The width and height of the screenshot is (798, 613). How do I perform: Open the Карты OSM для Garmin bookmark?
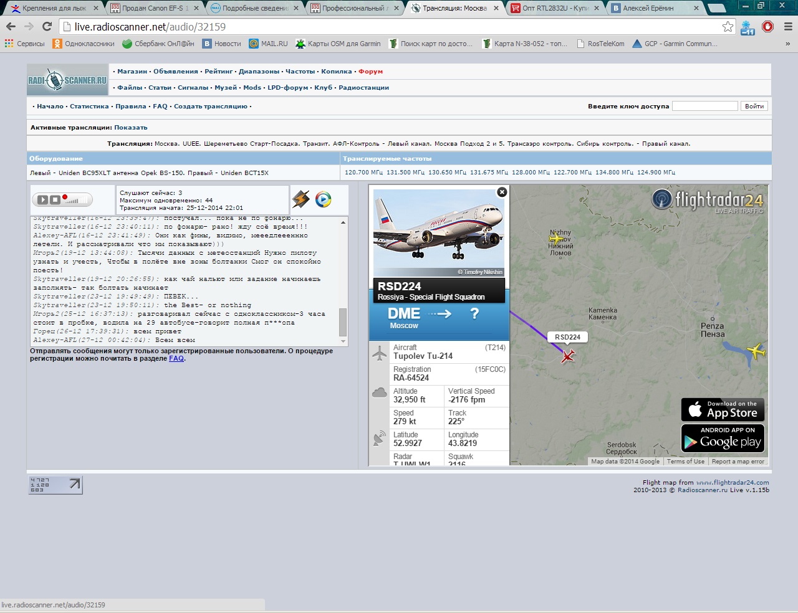pyautogui.click(x=338, y=44)
